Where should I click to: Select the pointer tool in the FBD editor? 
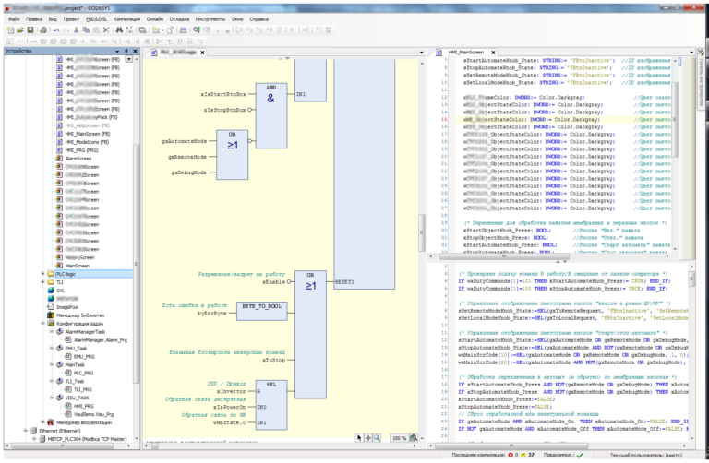click(x=357, y=438)
